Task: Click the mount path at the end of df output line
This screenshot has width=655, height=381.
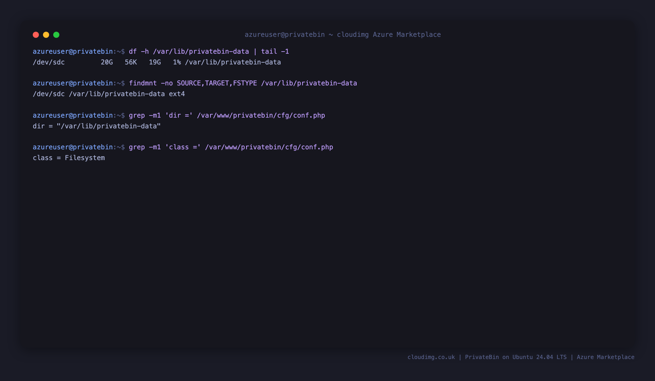Action: [x=233, y=62]
